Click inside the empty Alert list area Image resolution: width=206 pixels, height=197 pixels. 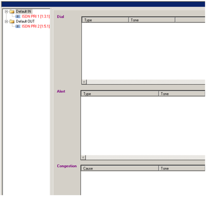pyautogui.click(x=143, y=126)
